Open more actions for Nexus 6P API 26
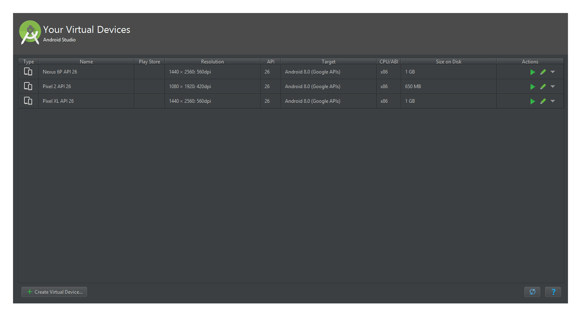The image size is (581, 316). (553, 72)
